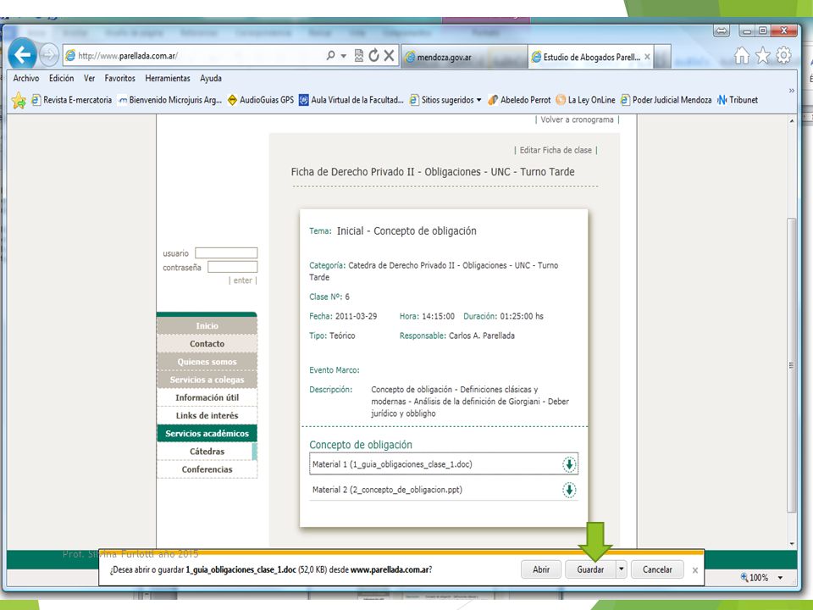Click the Editar Ficha de clase link
The image size is (813, 610).
coord(556,151)
